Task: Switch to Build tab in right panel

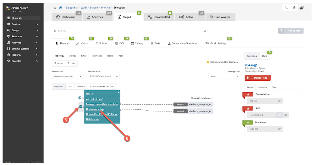Action: coord(265,56)
